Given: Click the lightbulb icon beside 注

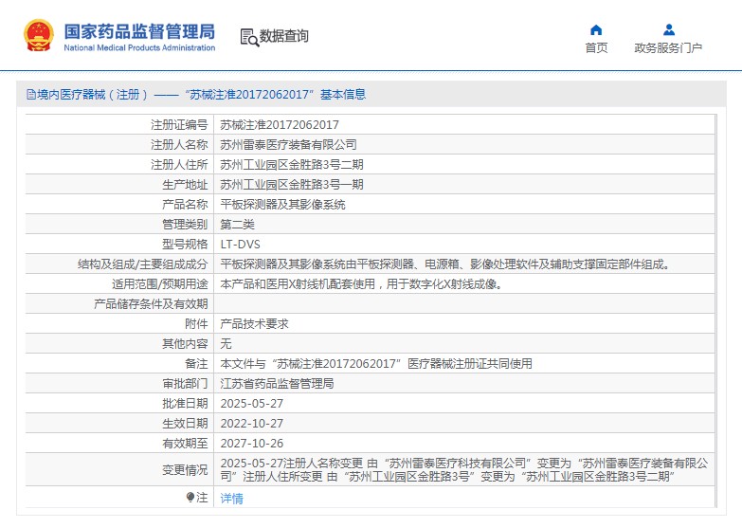Looking at the screenshot, I should point(190,497).
